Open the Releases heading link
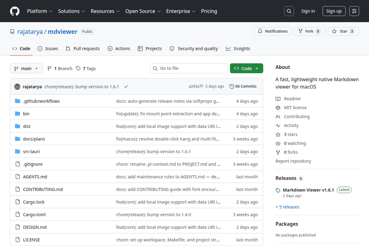Image resolution: width=369 pixels, height=246 pixels. coord(286,178)
